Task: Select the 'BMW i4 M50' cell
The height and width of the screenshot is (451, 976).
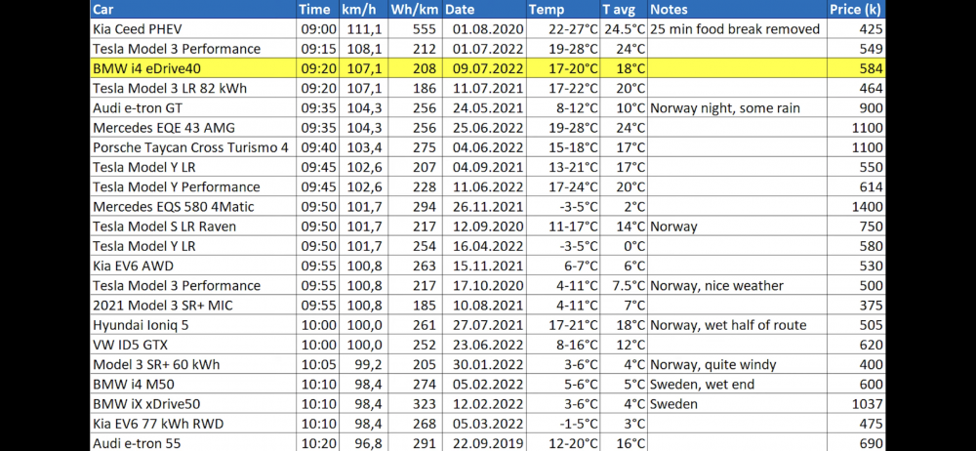Action: [x=193, y=385]
